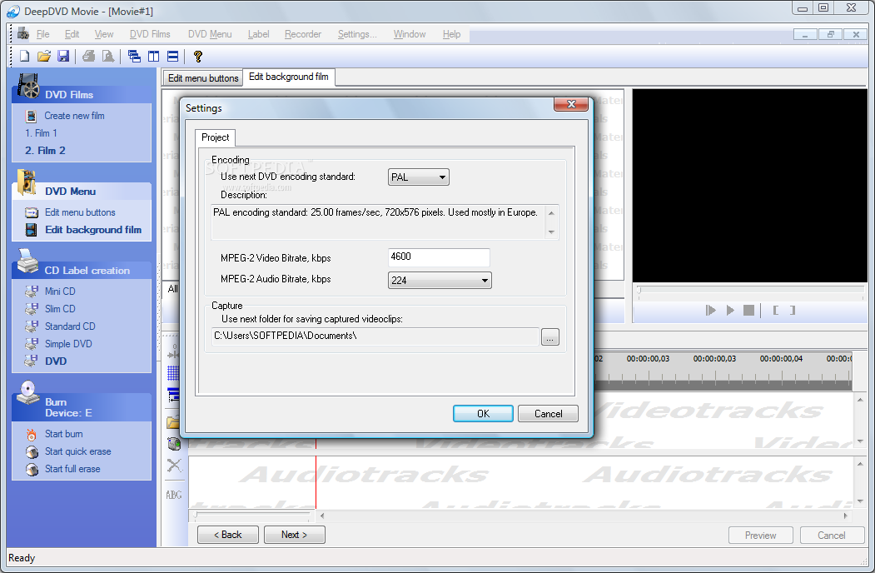Click Cancel in the Settings dialog

[x=548, y=413]
